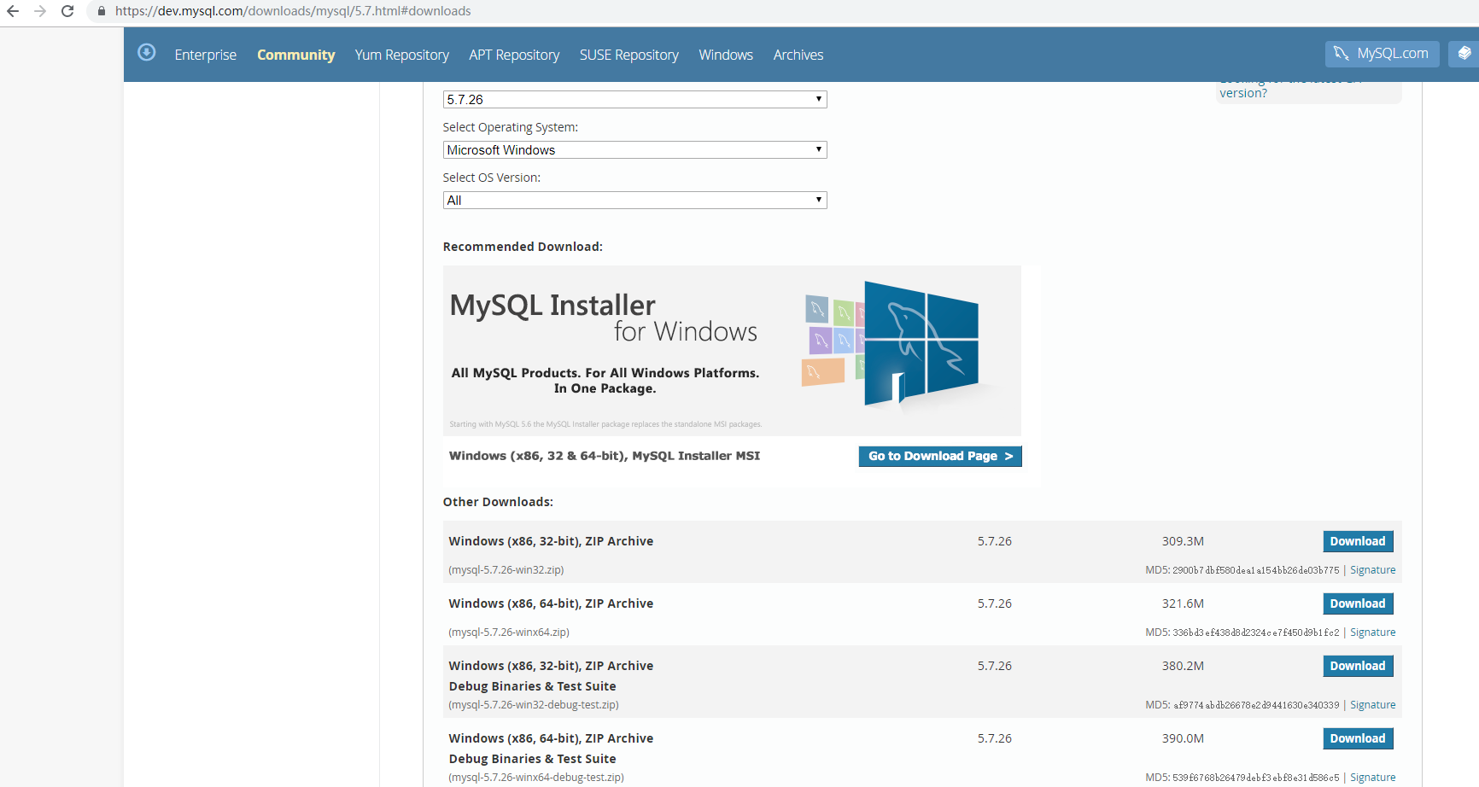Open the SUSE Repository tab
Image resolution: width=1479 pixels, height=787 pixels.
(x=629, y=55)
